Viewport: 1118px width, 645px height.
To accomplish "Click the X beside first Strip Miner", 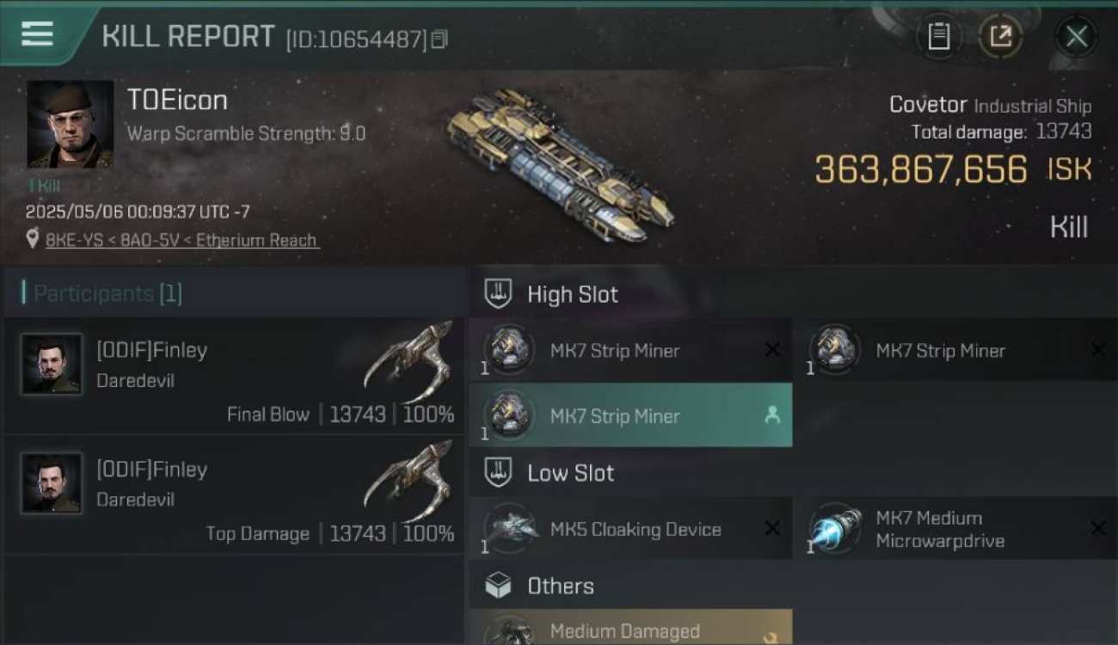I will 772,350.
